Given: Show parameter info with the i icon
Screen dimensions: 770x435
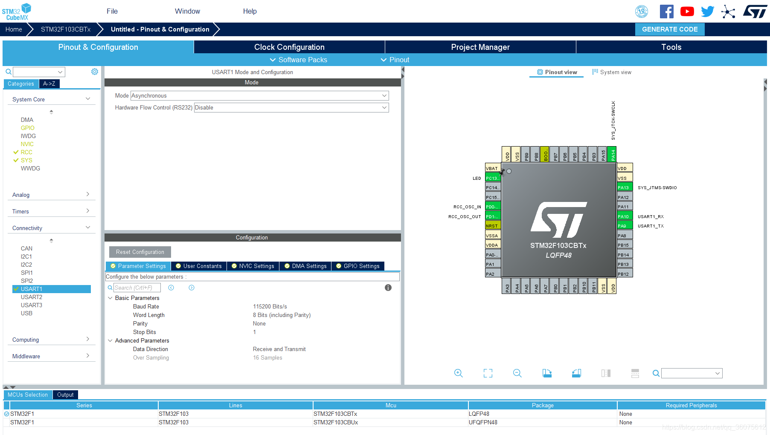Looking at the screenshot, I should [x=388, y=288].
